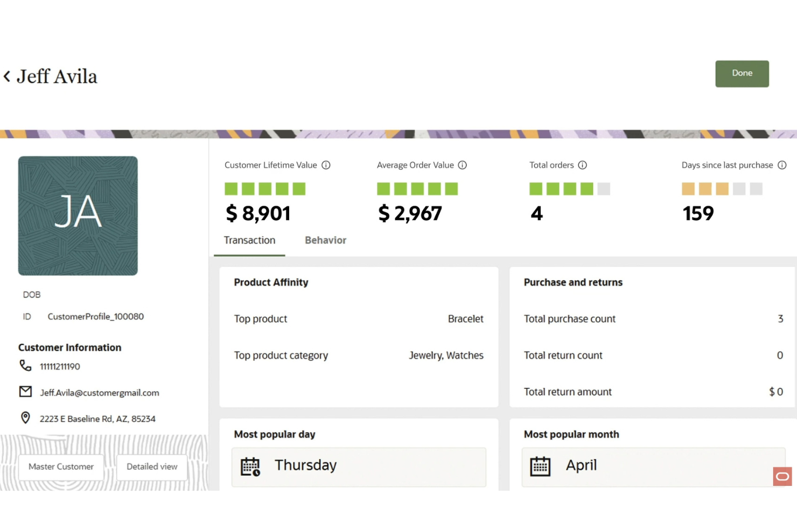Open the Total orders info tooltip

click(582, 165)
